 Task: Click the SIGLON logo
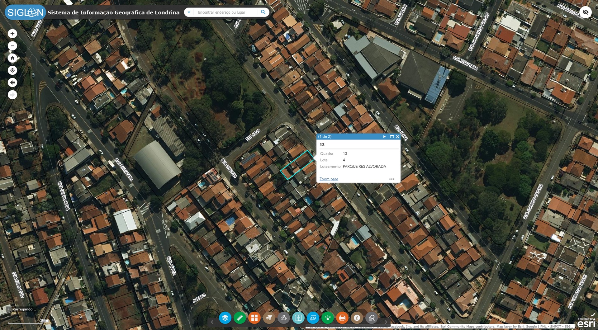pyautogui.click(x=25, y=12)
